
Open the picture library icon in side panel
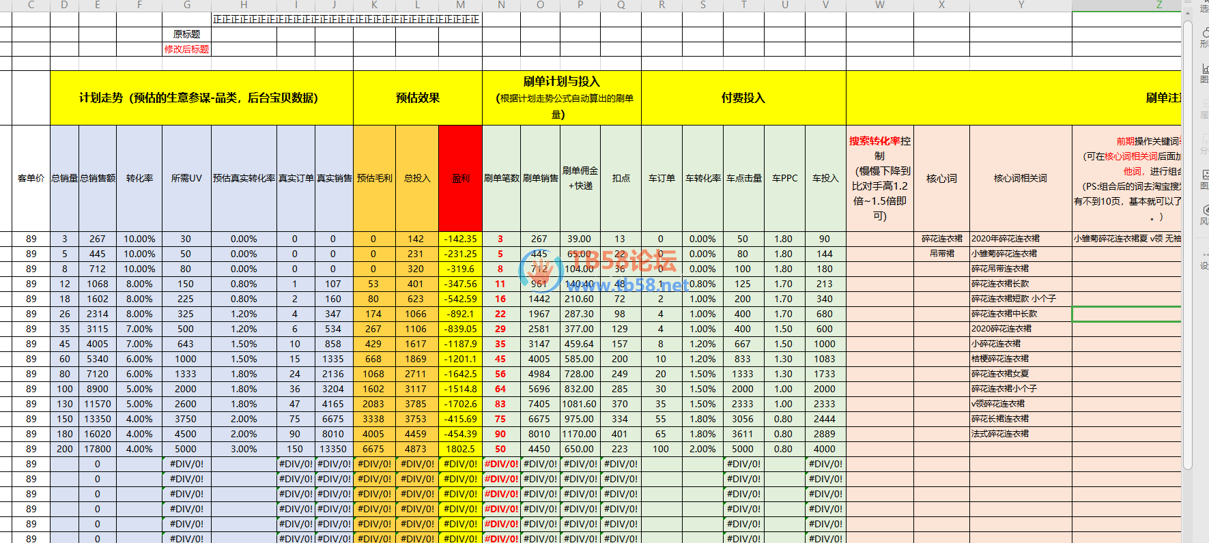click(x=1204, y=180)
